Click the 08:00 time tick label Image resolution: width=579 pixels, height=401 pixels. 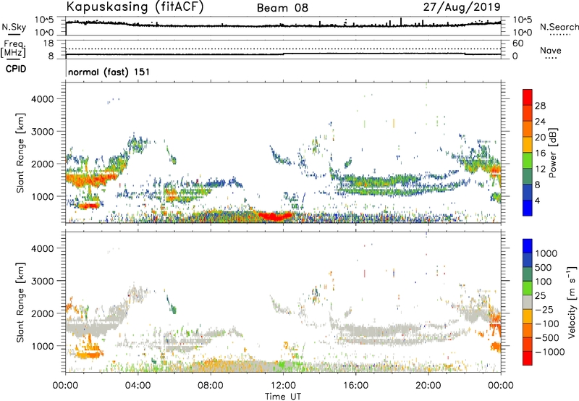tap(211, 386)
